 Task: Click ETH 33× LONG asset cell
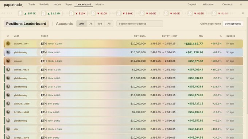[x=50, y=112]
